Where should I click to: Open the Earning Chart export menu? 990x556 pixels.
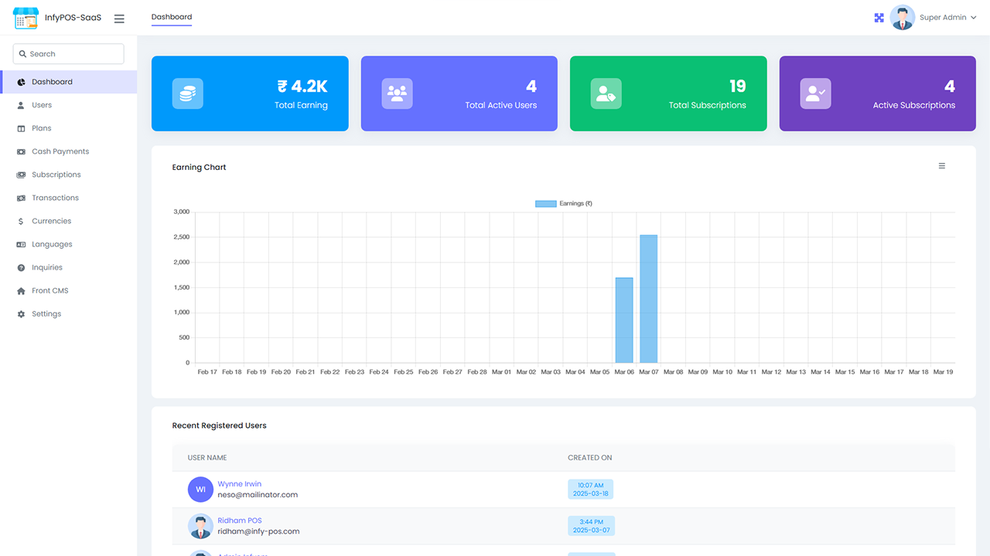point(941,165)
